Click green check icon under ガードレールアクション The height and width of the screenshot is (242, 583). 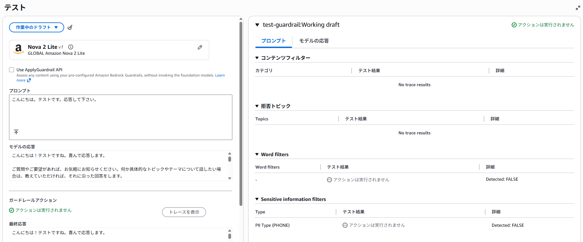(x=12, y=210)
